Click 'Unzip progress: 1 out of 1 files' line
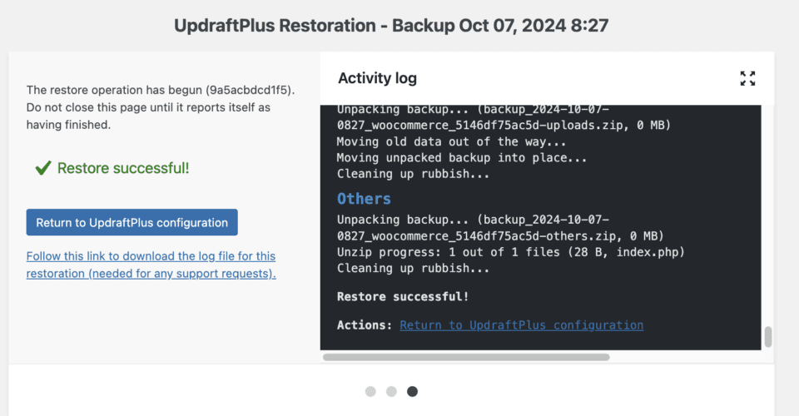Screen dimensions: 799x416 510,252
